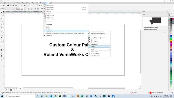Open the Help menu
174x98 pixels.
[x=51, y=3]
